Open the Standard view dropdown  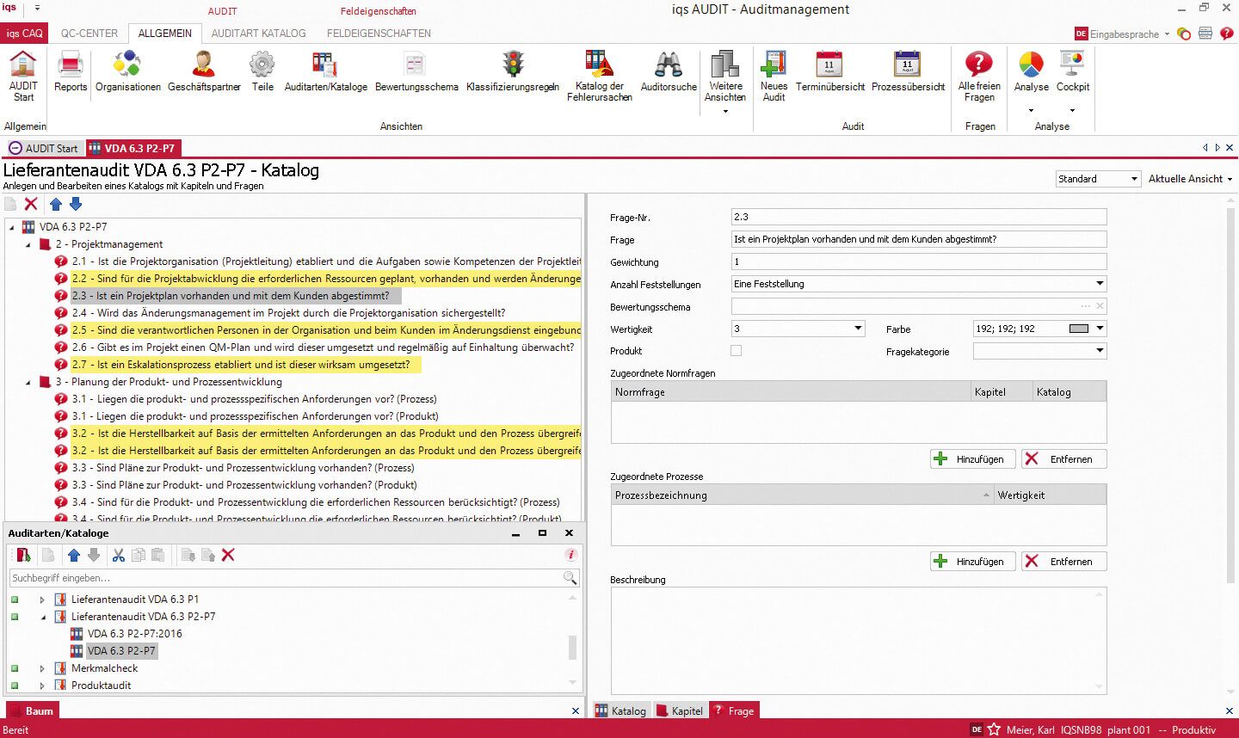tap(1134, 178)
